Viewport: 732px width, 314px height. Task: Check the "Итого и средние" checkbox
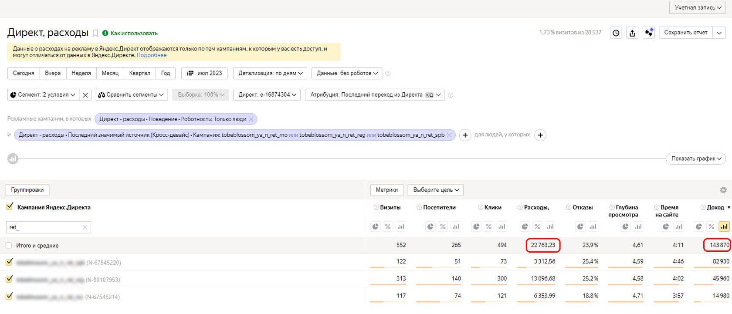[9, 246]
